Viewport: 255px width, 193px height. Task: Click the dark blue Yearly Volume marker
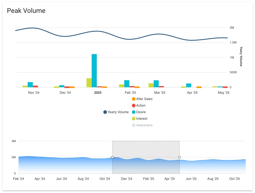tap(105, 112)
